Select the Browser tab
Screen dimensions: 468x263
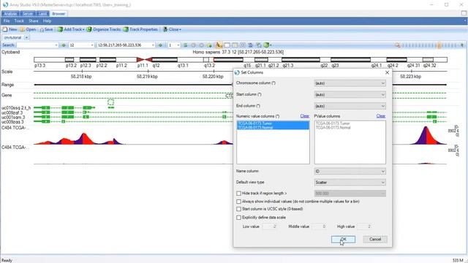[x=58, y=14]
